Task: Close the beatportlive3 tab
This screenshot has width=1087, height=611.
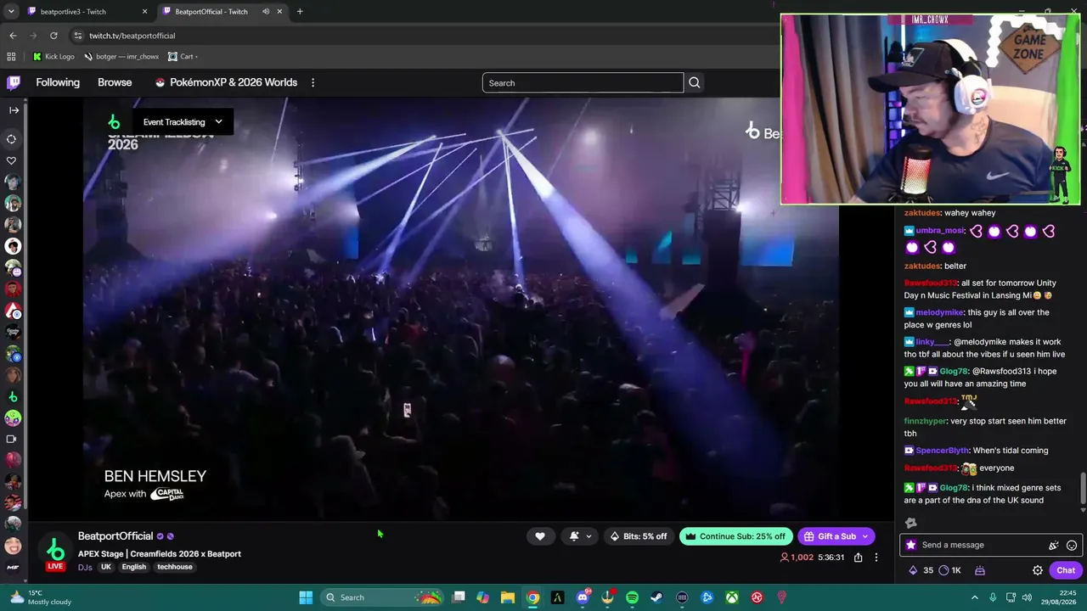Action: [x=144, y=12]
